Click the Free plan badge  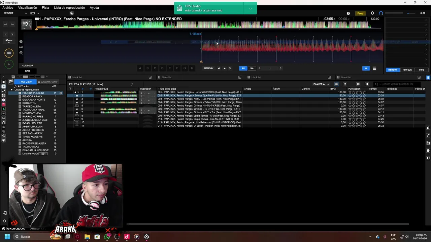(360, 13)
